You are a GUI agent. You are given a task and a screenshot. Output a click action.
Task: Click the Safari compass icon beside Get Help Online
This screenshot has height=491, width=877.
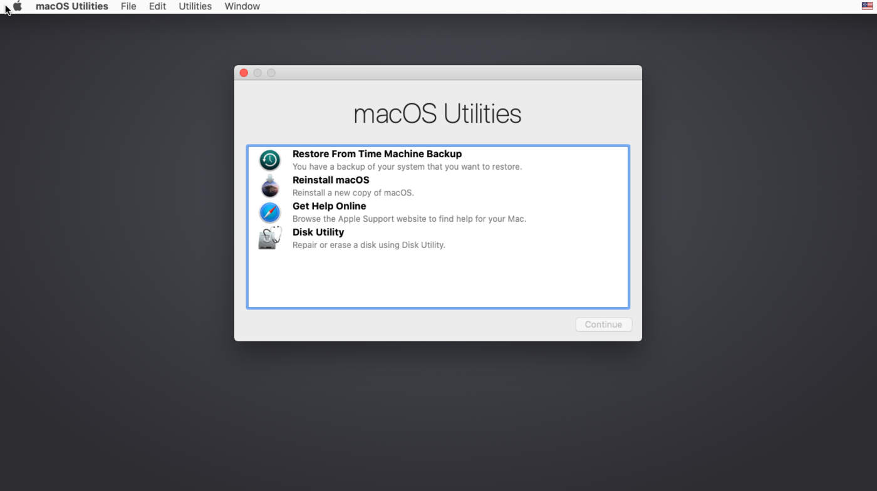click(x=269, y=212)
